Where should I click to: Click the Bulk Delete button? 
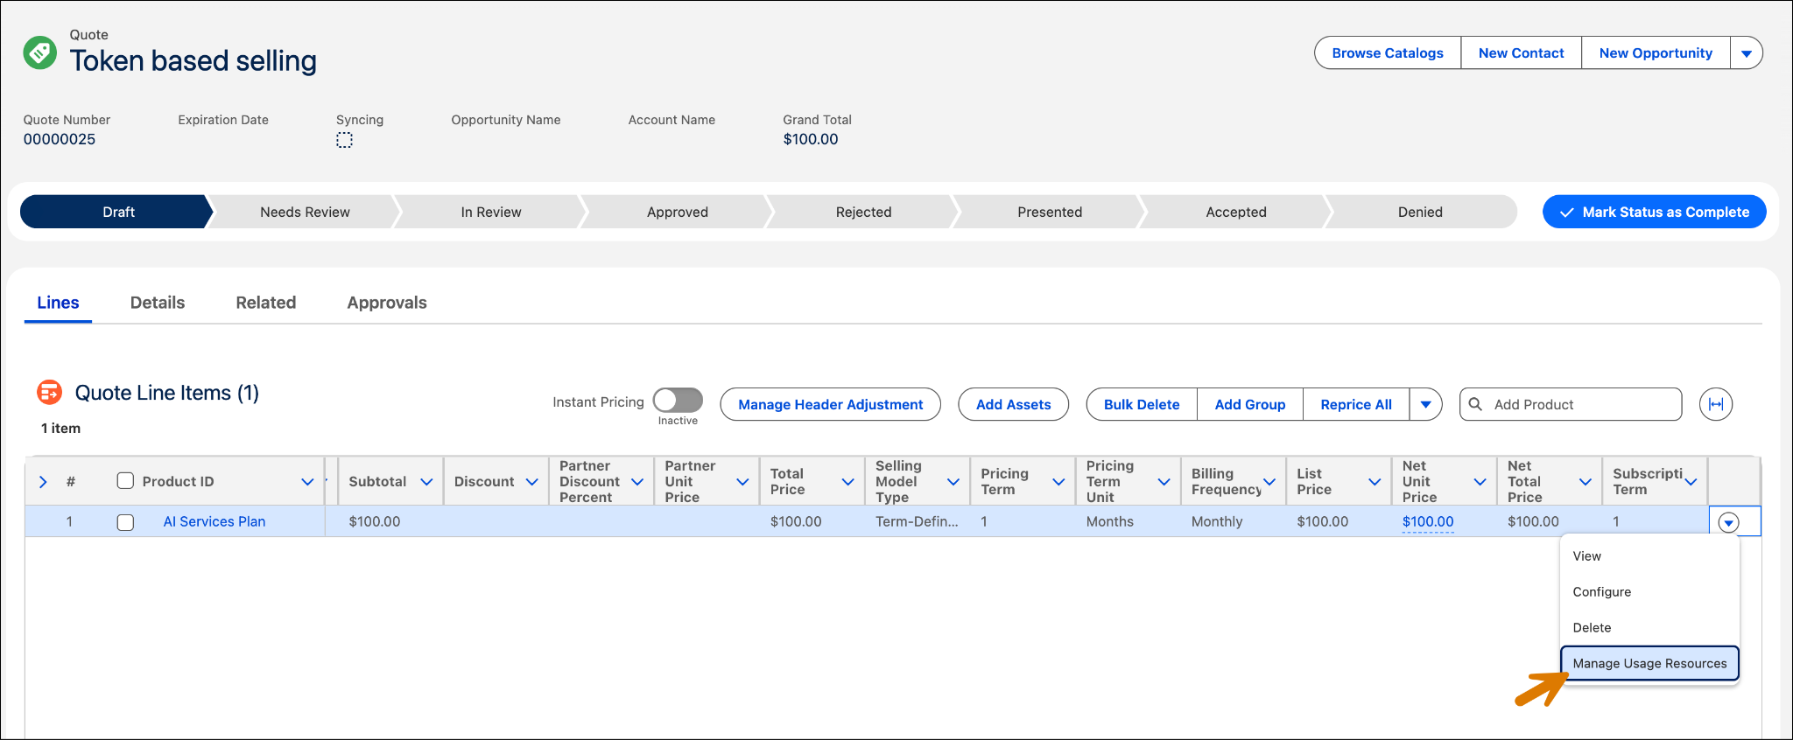point(1142,404)
